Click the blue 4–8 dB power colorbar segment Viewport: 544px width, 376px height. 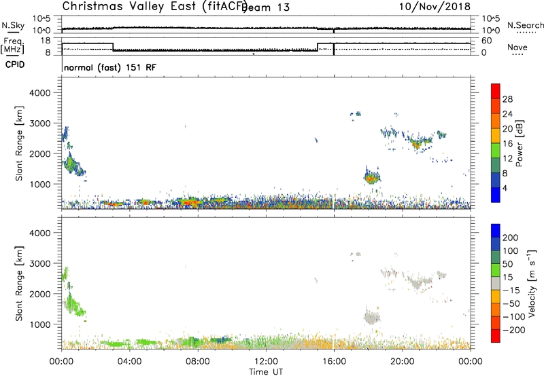[496, 180]
